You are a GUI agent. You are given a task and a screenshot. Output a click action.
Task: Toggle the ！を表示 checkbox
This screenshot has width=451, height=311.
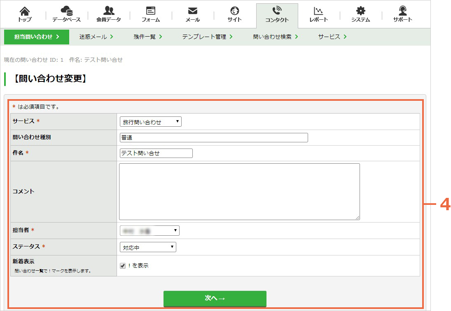pyautogui.click(x=123, y=266)
